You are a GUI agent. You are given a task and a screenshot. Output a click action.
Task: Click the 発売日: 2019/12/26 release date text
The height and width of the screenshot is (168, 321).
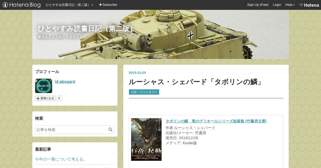pos(182,138)
